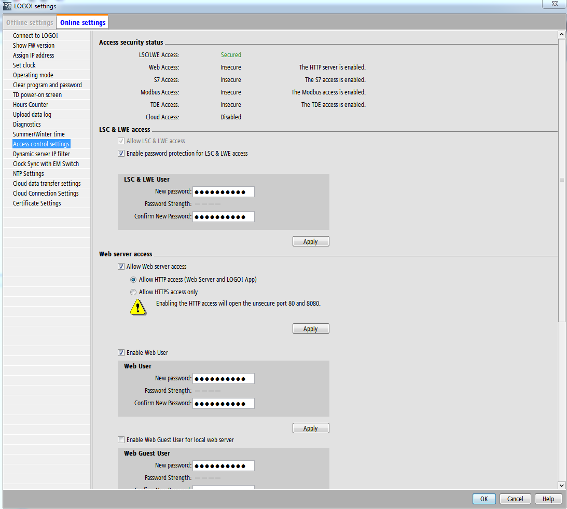Click the yellow HTTP warning triangle icon

pos(137,307)
